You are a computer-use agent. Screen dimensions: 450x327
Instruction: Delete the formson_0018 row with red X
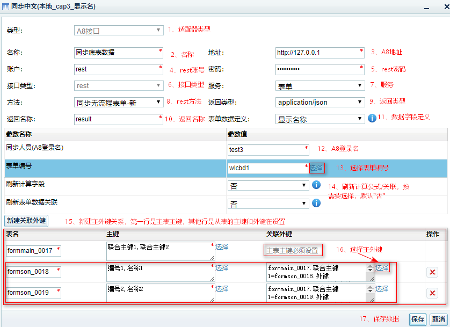tap(432, 272)
